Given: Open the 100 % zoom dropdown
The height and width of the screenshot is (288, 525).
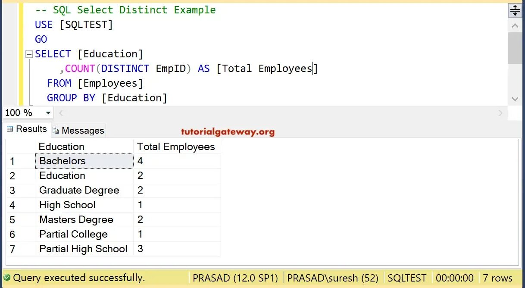Looking at the screenshot, I should [48, 113].
